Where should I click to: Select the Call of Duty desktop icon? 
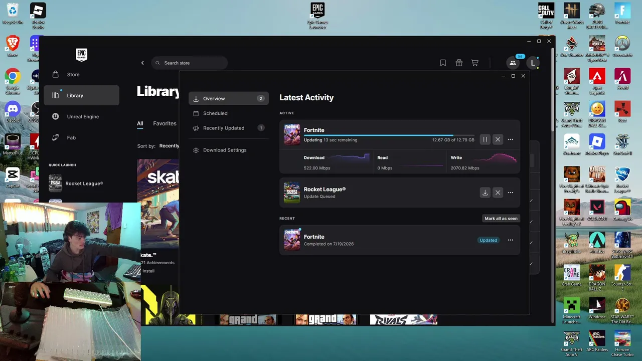pos(546,16)
